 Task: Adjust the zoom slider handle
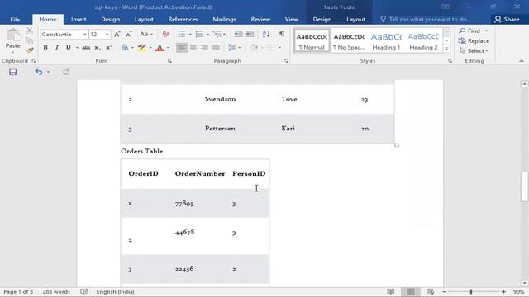471,291
